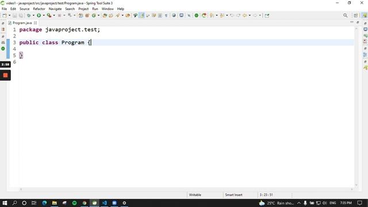Open the Window menu
This screenshot has height=207, width=368.
coord(108,9)
